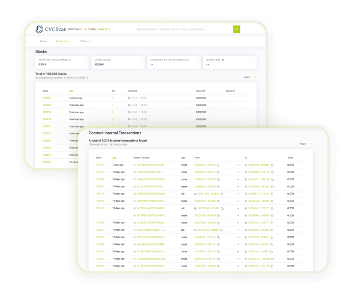Go to next page of internal transactions

coord(311,144)
